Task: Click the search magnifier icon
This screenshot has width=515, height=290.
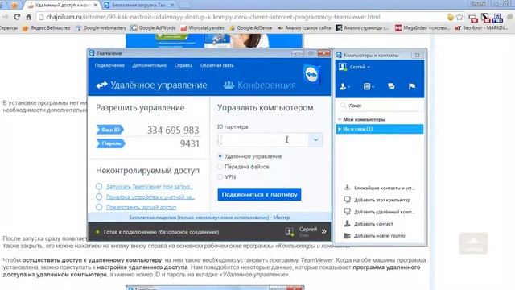Action: [x=344, y=106]
